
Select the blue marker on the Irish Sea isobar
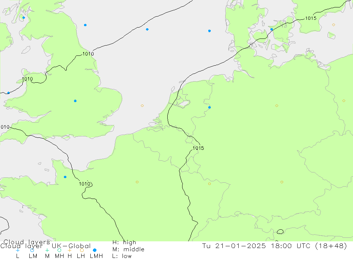pyautogui.click(x=8, y=93)
